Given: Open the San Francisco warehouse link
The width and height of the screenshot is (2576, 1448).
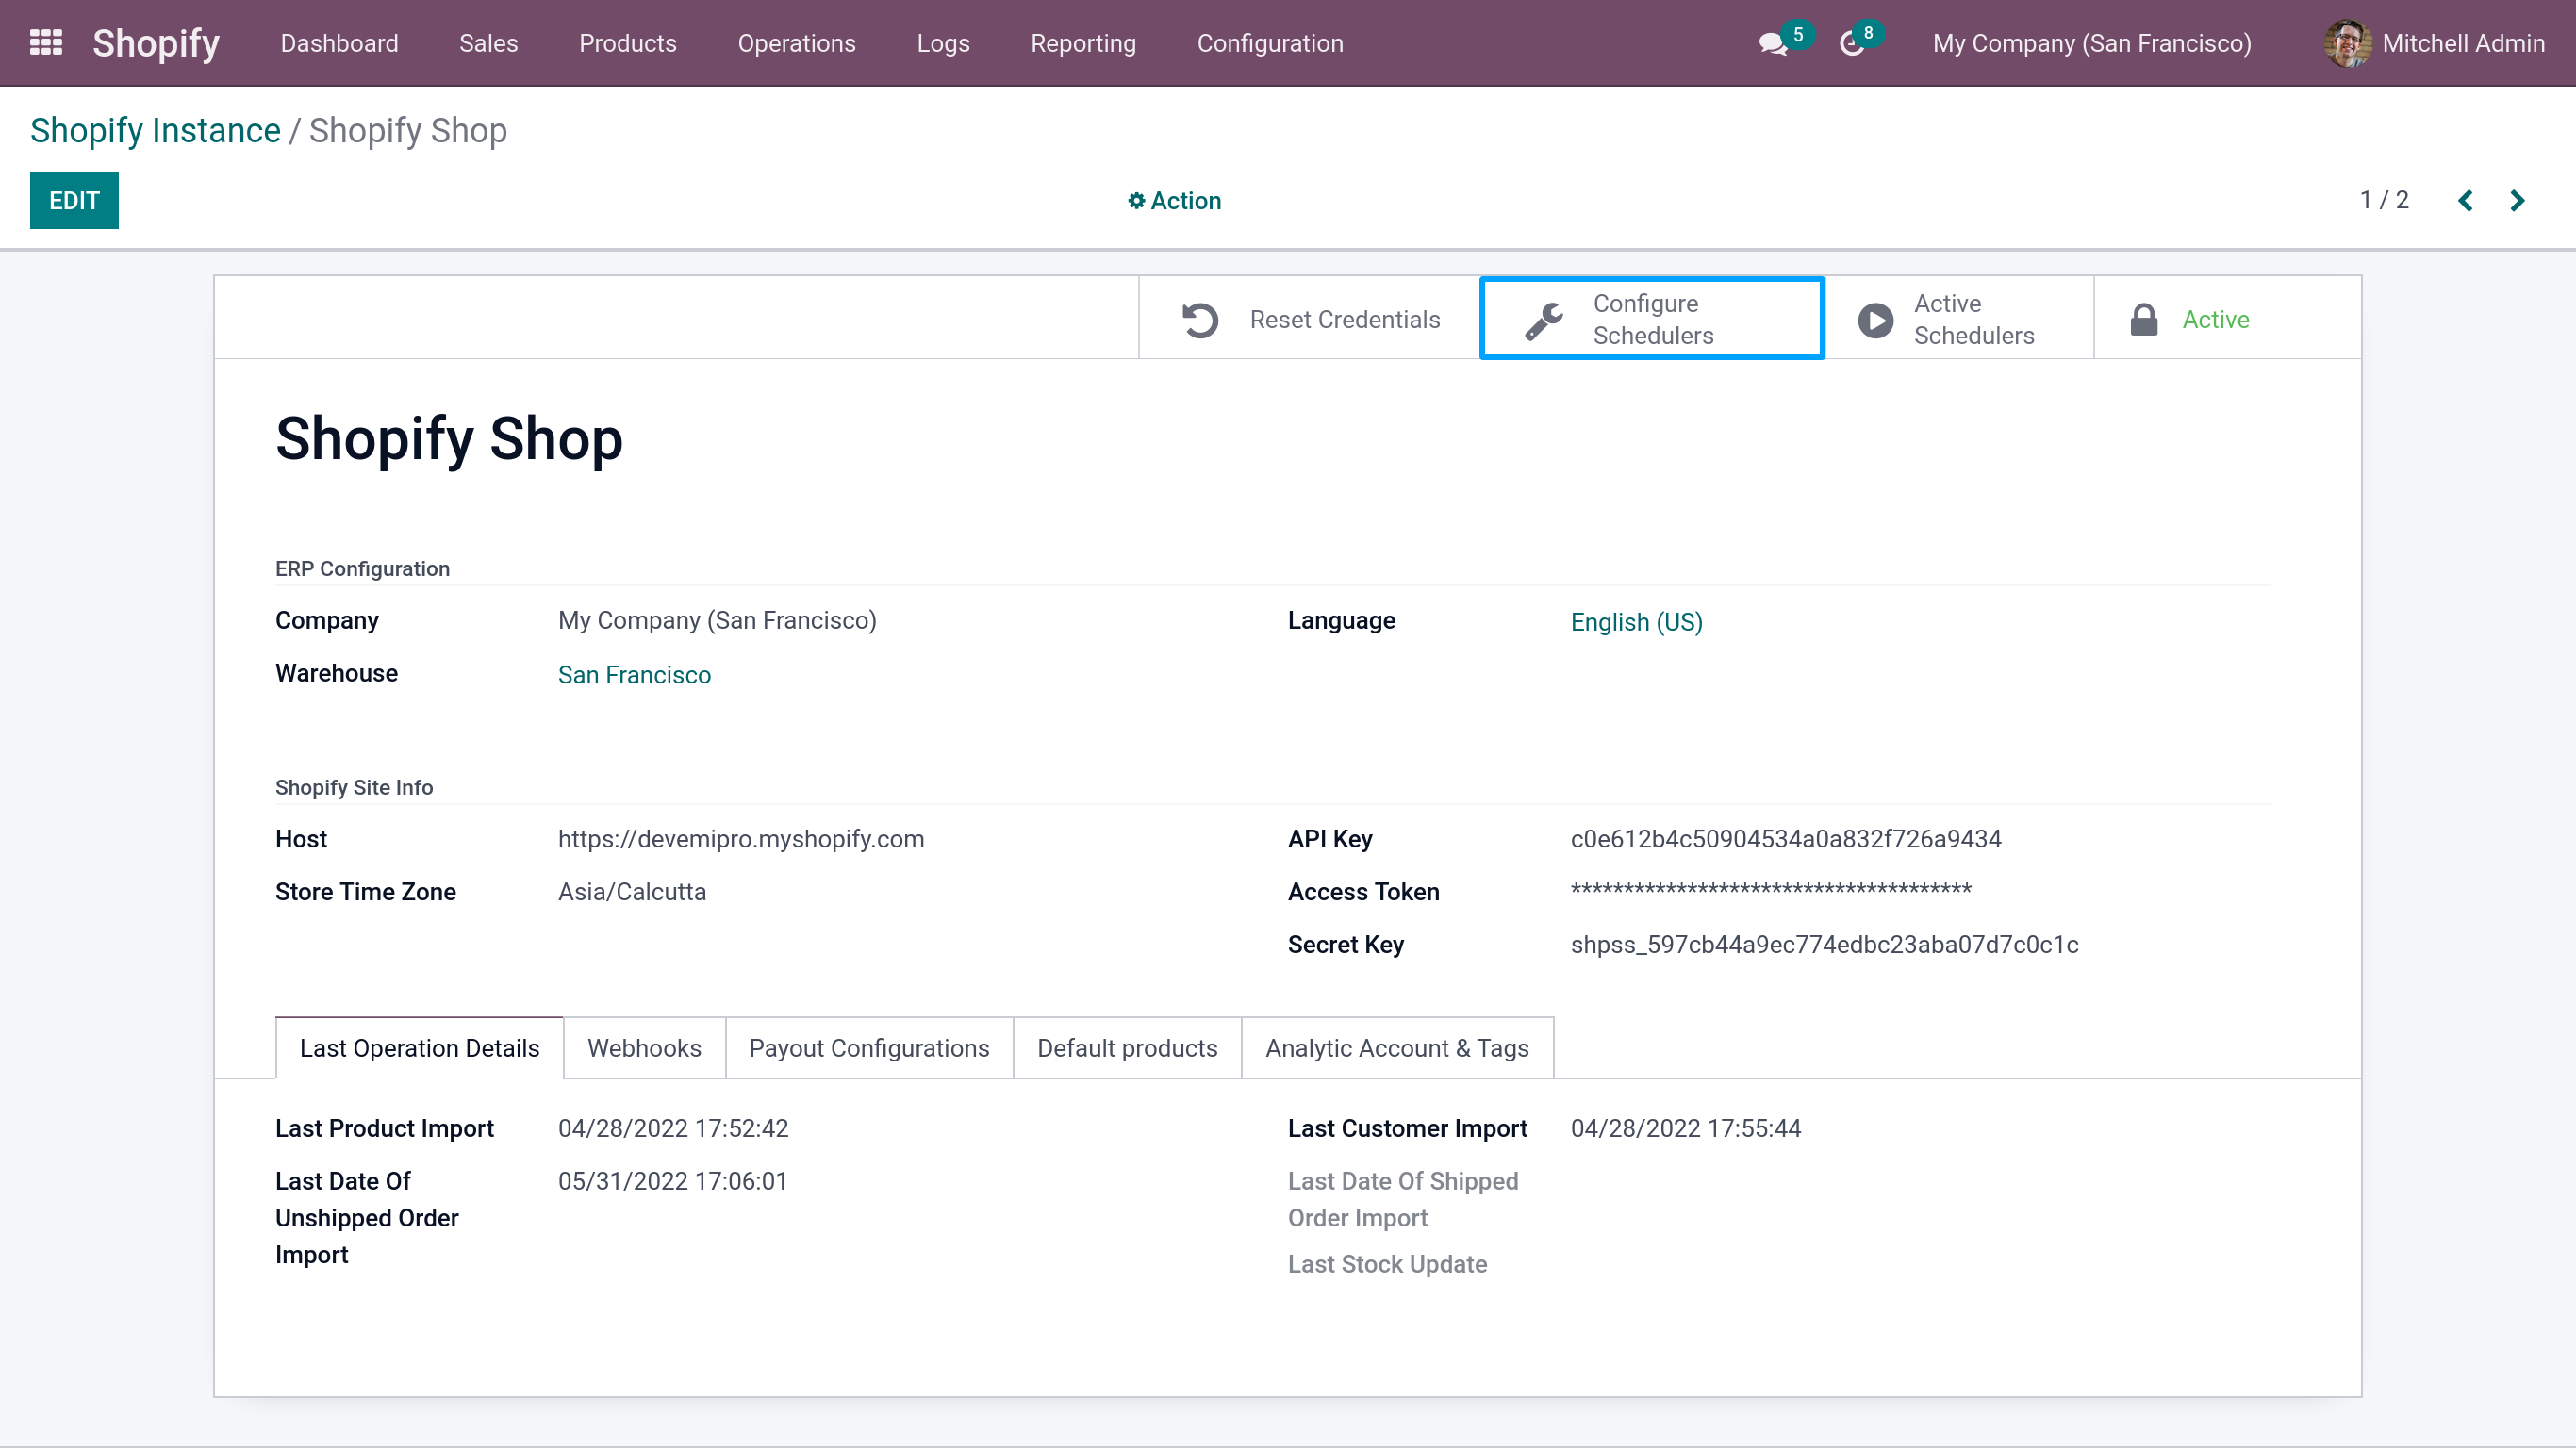Looking at the screenshot, I should 634,675.
